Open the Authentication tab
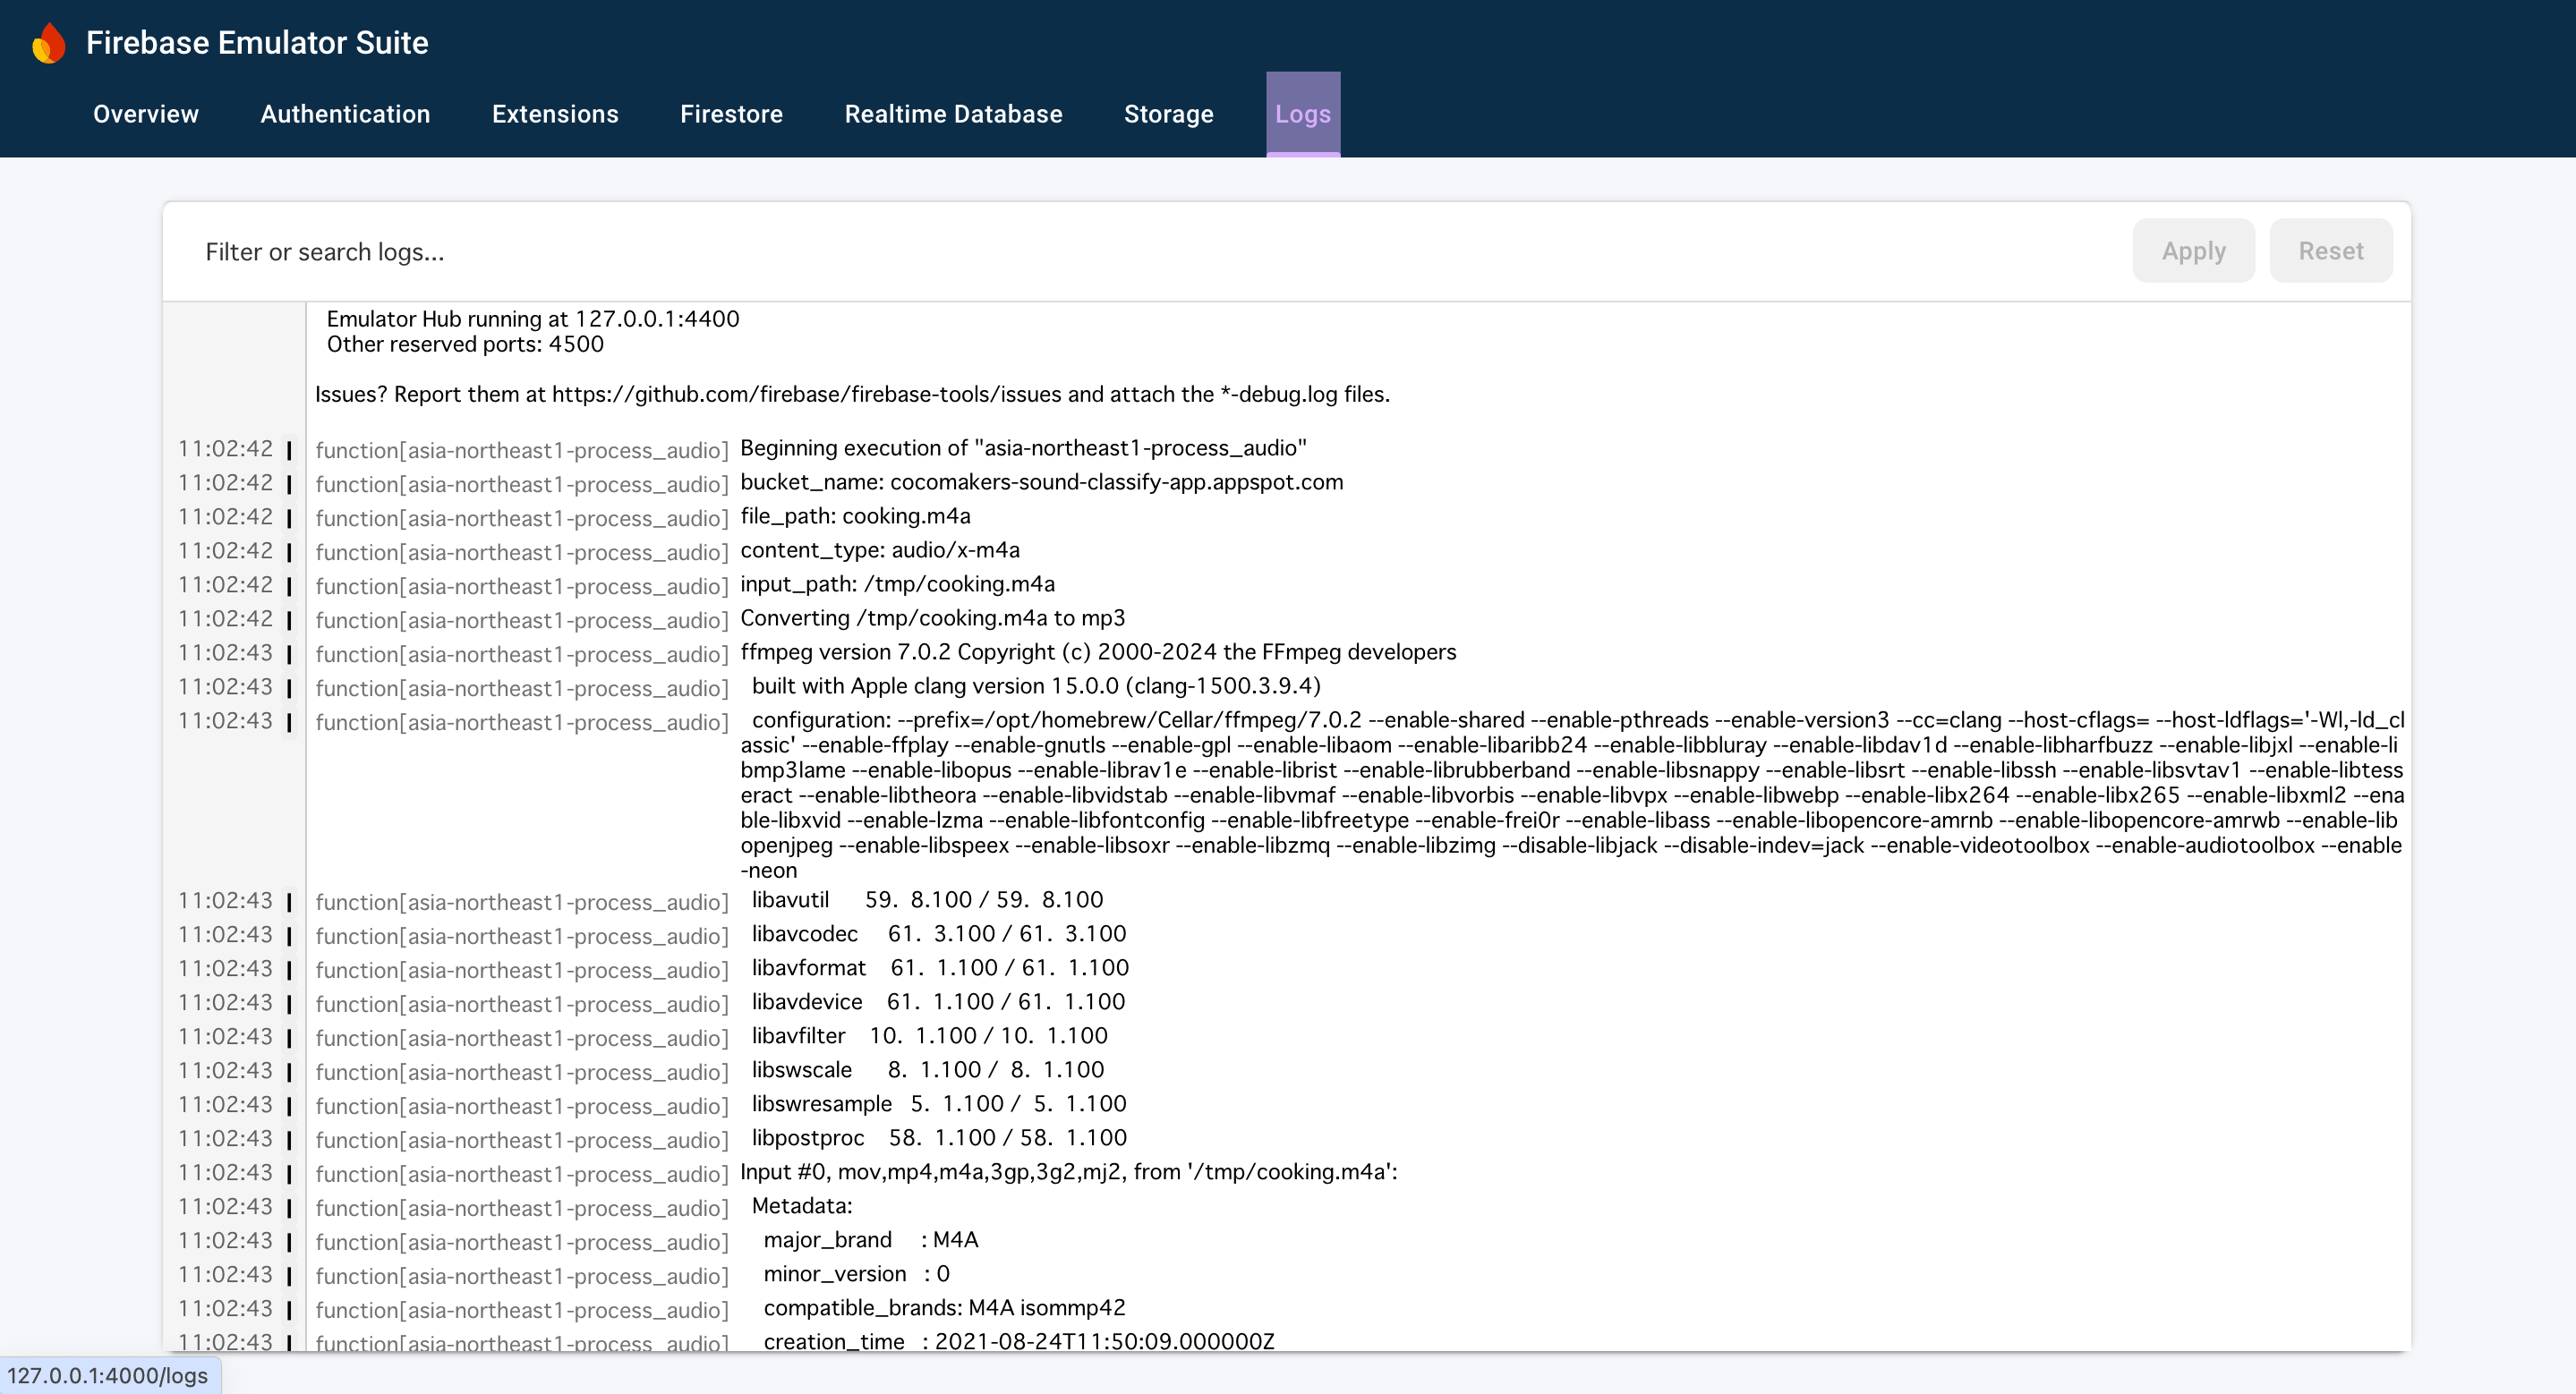 [x=344, y=114]
